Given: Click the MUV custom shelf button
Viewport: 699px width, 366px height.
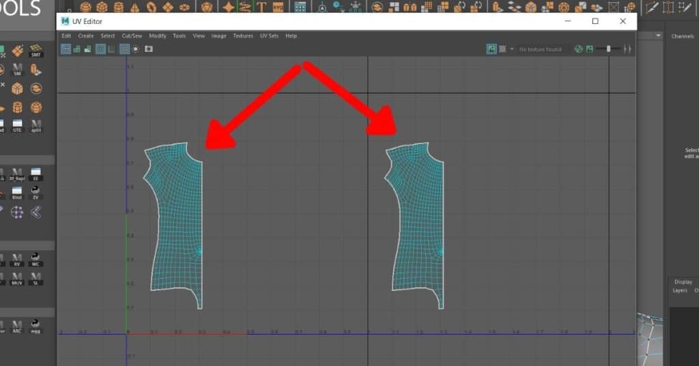Looking at the screenshot, I should (x=17, y=278).
